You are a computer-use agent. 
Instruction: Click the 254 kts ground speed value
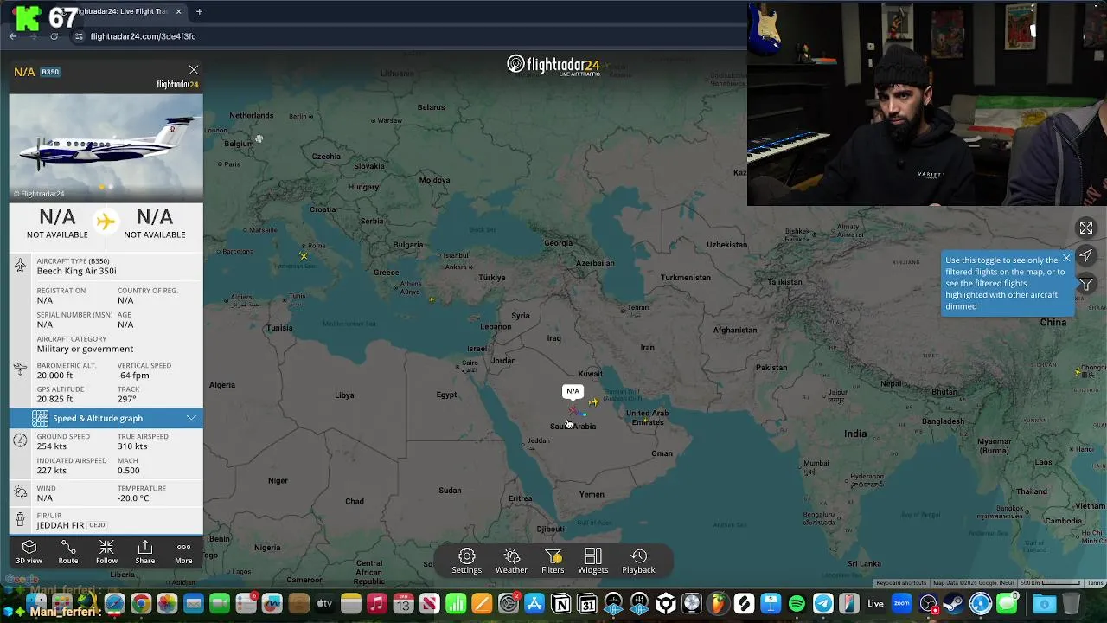[x=51, y=446]
